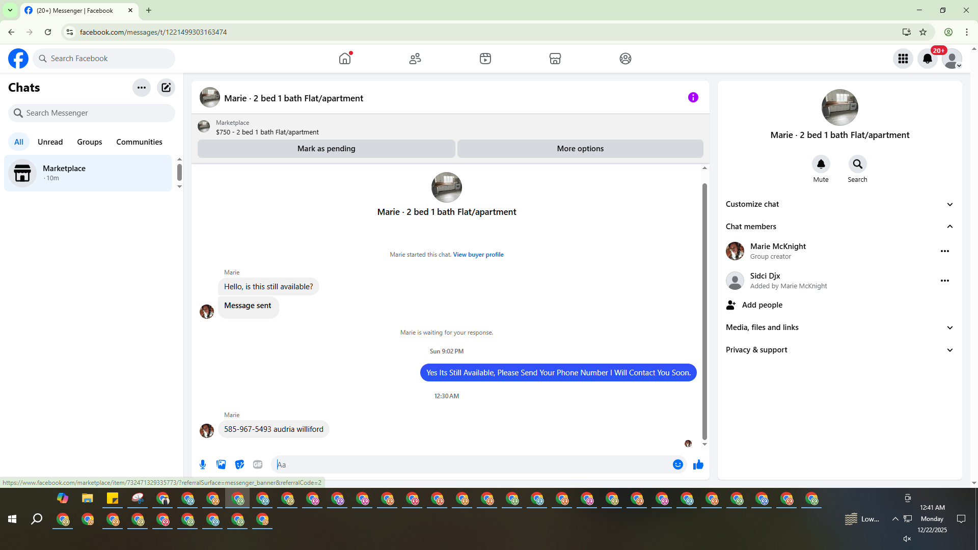The width and height of the screenshot is (978, 550).
Task: Click the chat list scrollbar
Action: tap(179, 172)
